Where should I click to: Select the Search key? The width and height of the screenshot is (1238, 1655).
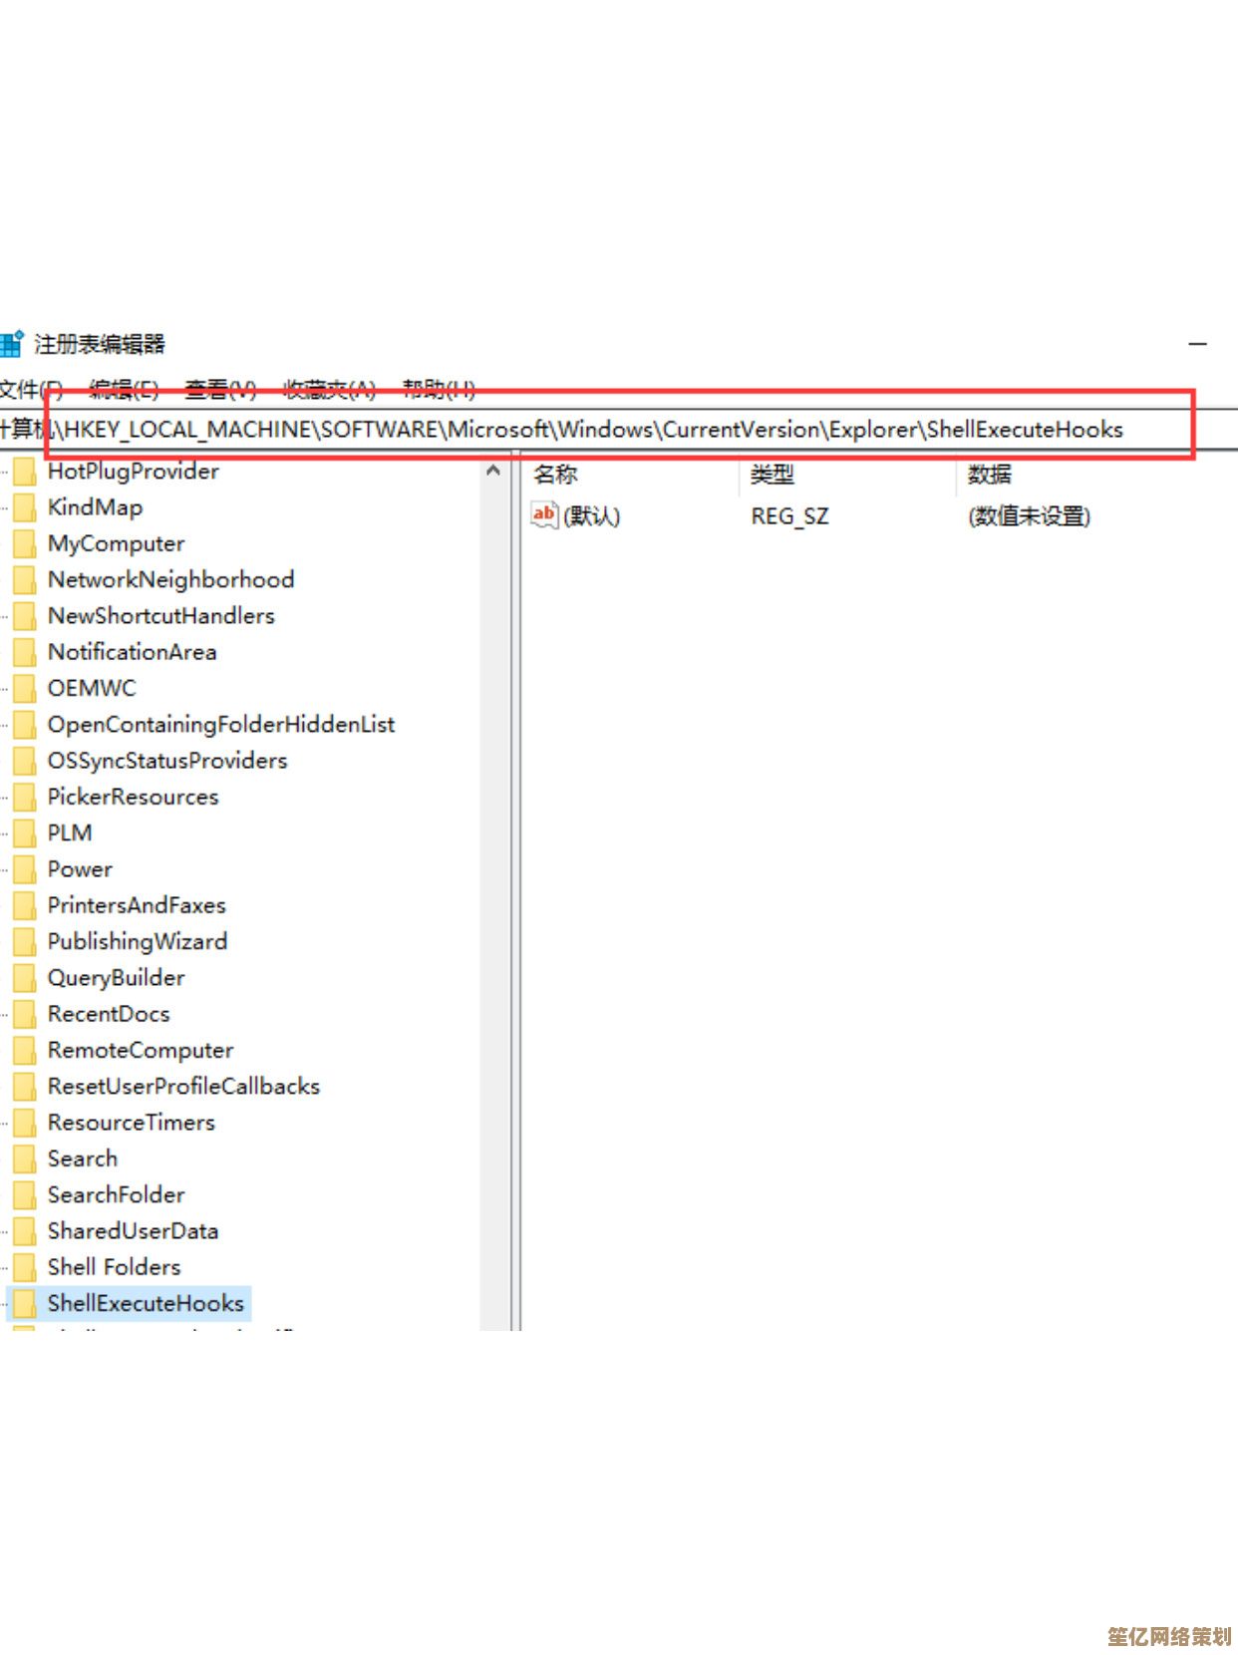click(x=83, y=1158)
